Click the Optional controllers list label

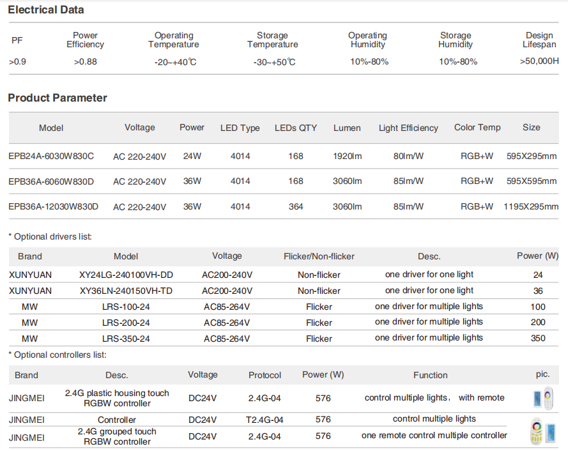[58, 355]
